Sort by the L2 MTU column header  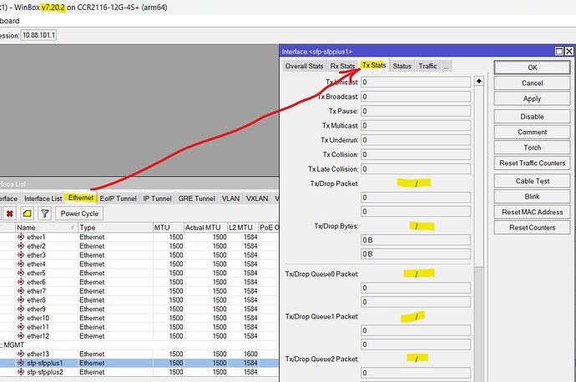click(x=243, y=228)
